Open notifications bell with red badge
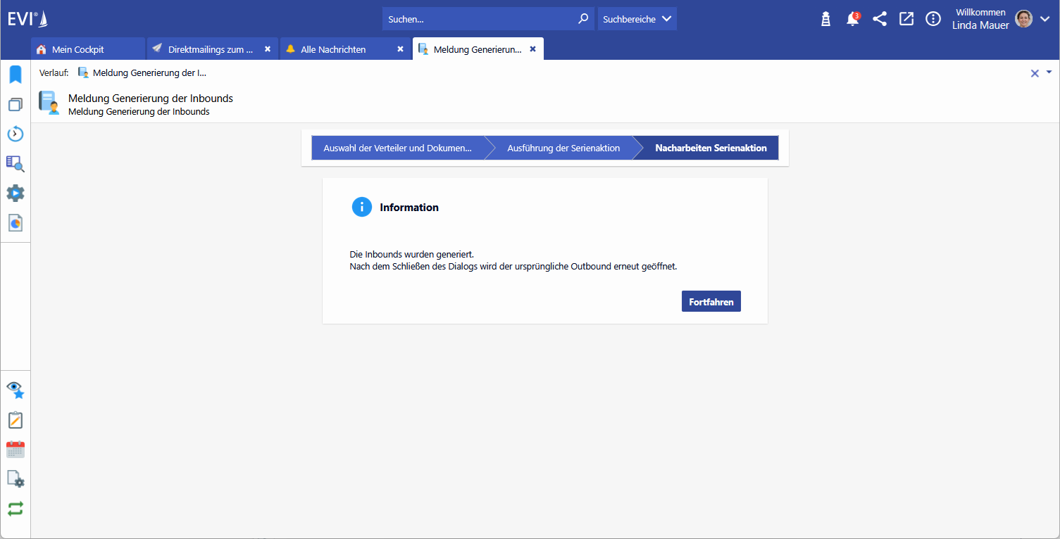 (852, 19)
